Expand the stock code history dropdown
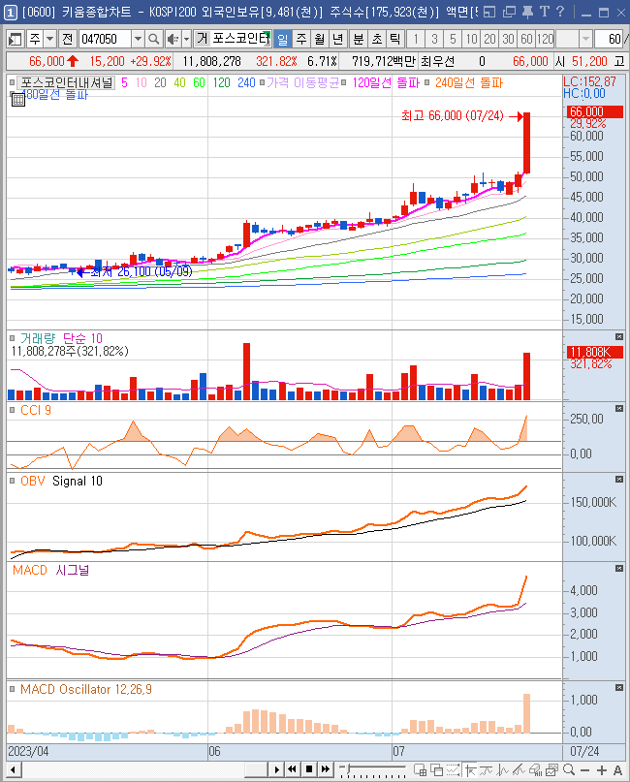This screenshot has width=630, height=782. click(139, 39)
